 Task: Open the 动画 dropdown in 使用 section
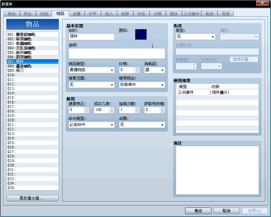[x=142, y=125]
